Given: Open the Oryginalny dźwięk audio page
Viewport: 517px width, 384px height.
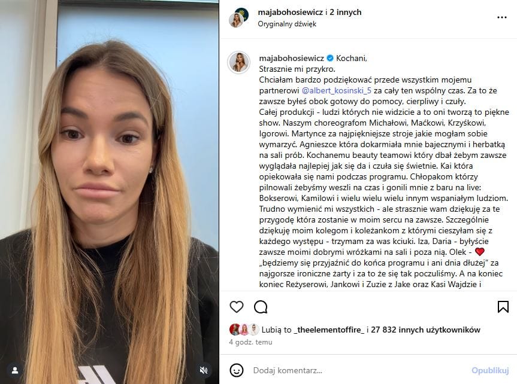Looking at the screenshot, I should (287, 24).
